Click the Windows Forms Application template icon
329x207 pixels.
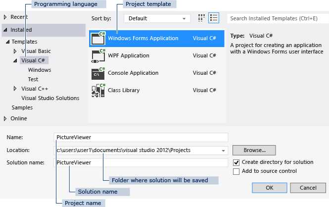98,38
